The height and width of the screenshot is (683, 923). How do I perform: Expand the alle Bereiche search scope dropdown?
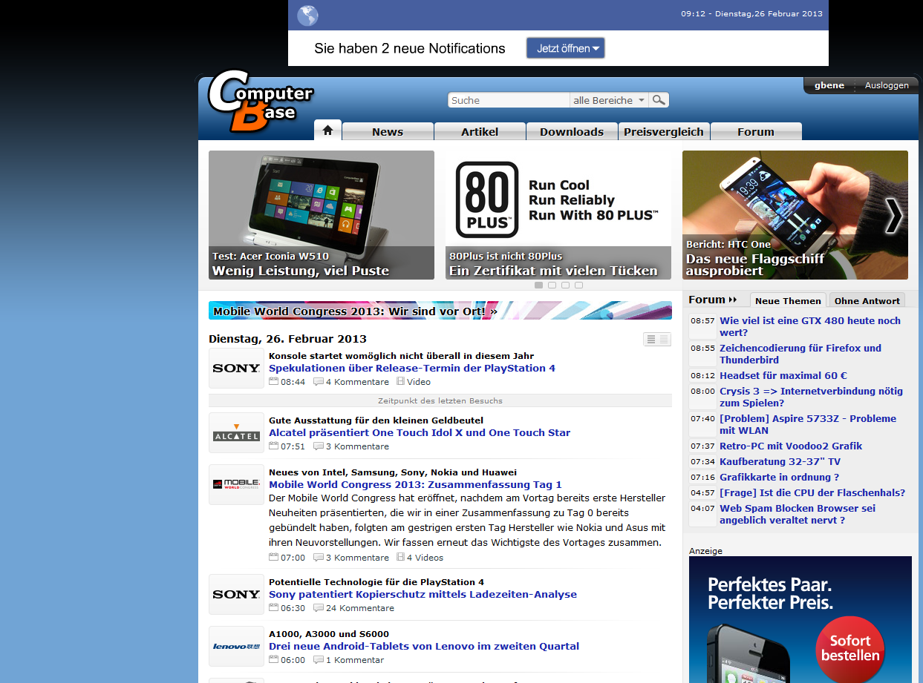click(x=609, y=100)
